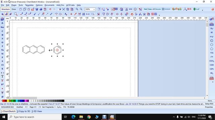The width and height of the screenshot is (215, 120).
Task: Switch to Structure mode
Action: tap(5, 9)
